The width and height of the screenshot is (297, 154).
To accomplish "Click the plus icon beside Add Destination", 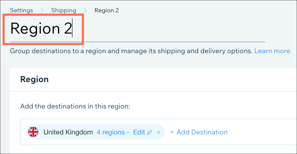I will click(x=172, y=132).
